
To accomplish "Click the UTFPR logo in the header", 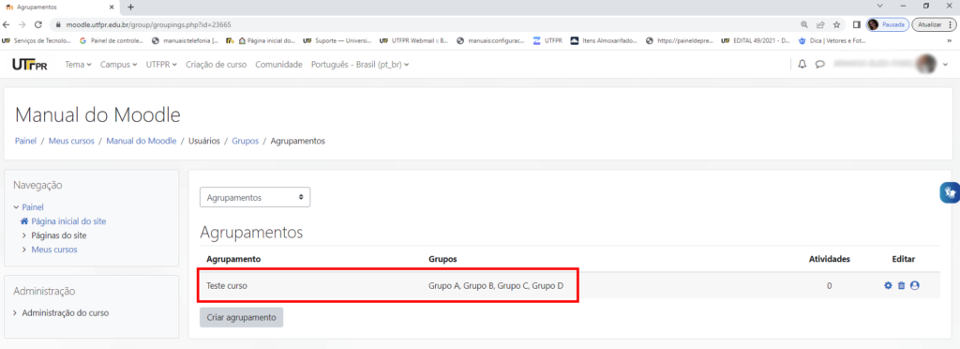I will point(29,65).
